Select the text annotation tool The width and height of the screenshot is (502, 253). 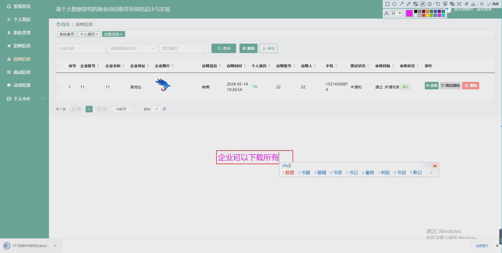(423, 4)
